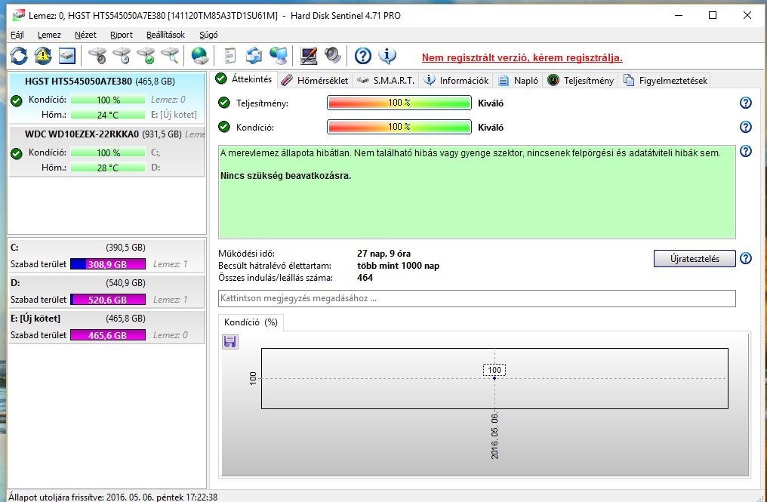Click the hard disk panel toolbar icon
The image size is (767, 502).
(67, 56)
